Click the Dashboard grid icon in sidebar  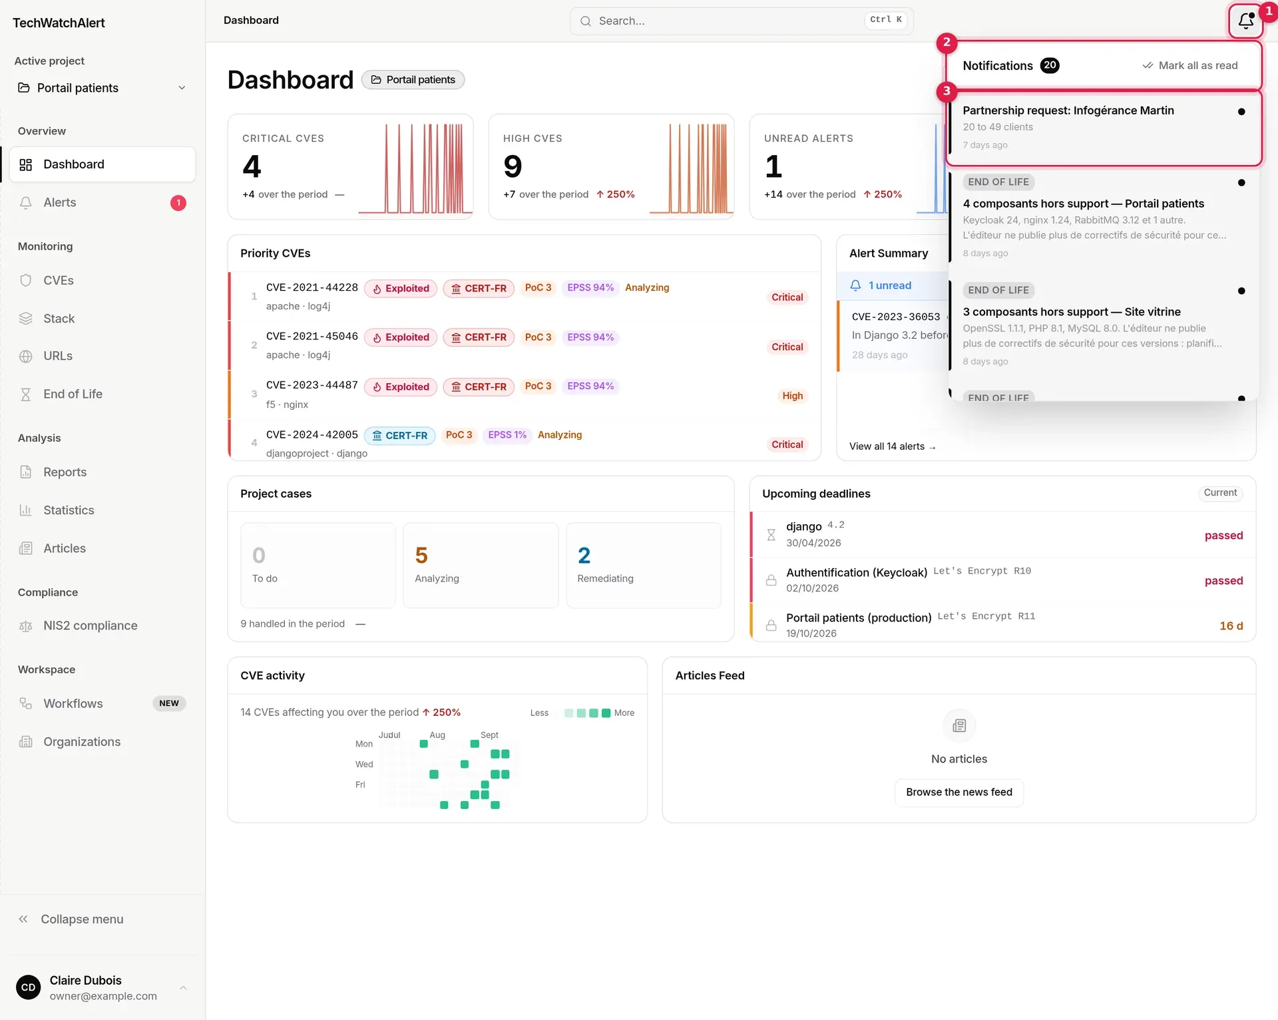point(26,165)
